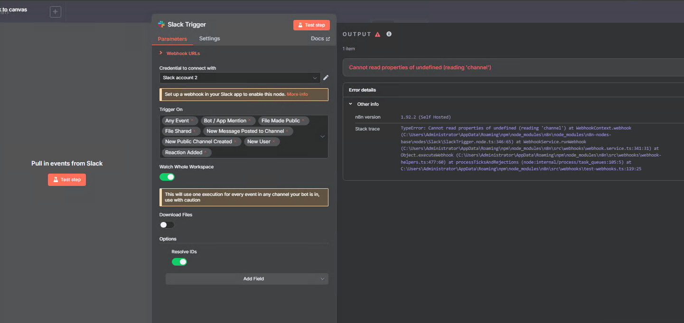Click the OUTPUT panel heading
Image resolution: width=684 pixels, height=323 pixels.
tap(356, 34)
